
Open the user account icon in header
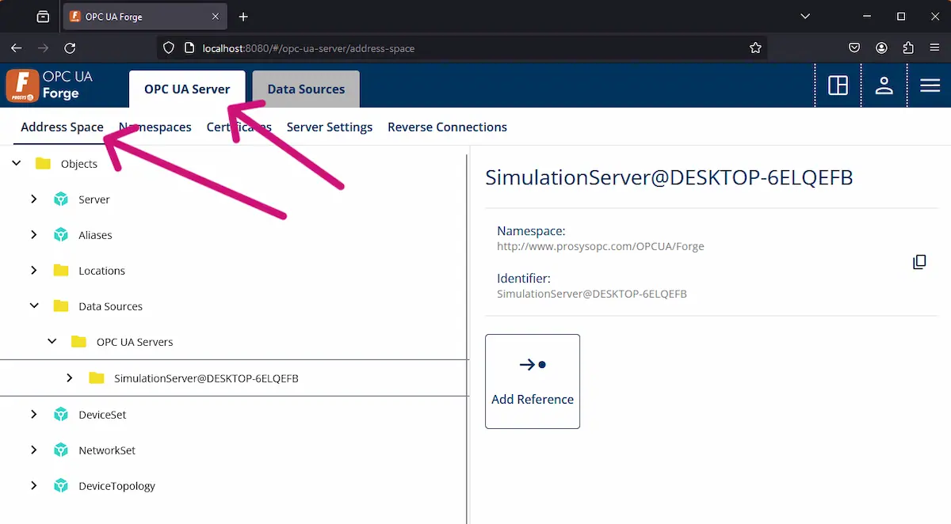pyautogui.click(x=884, y=86)
